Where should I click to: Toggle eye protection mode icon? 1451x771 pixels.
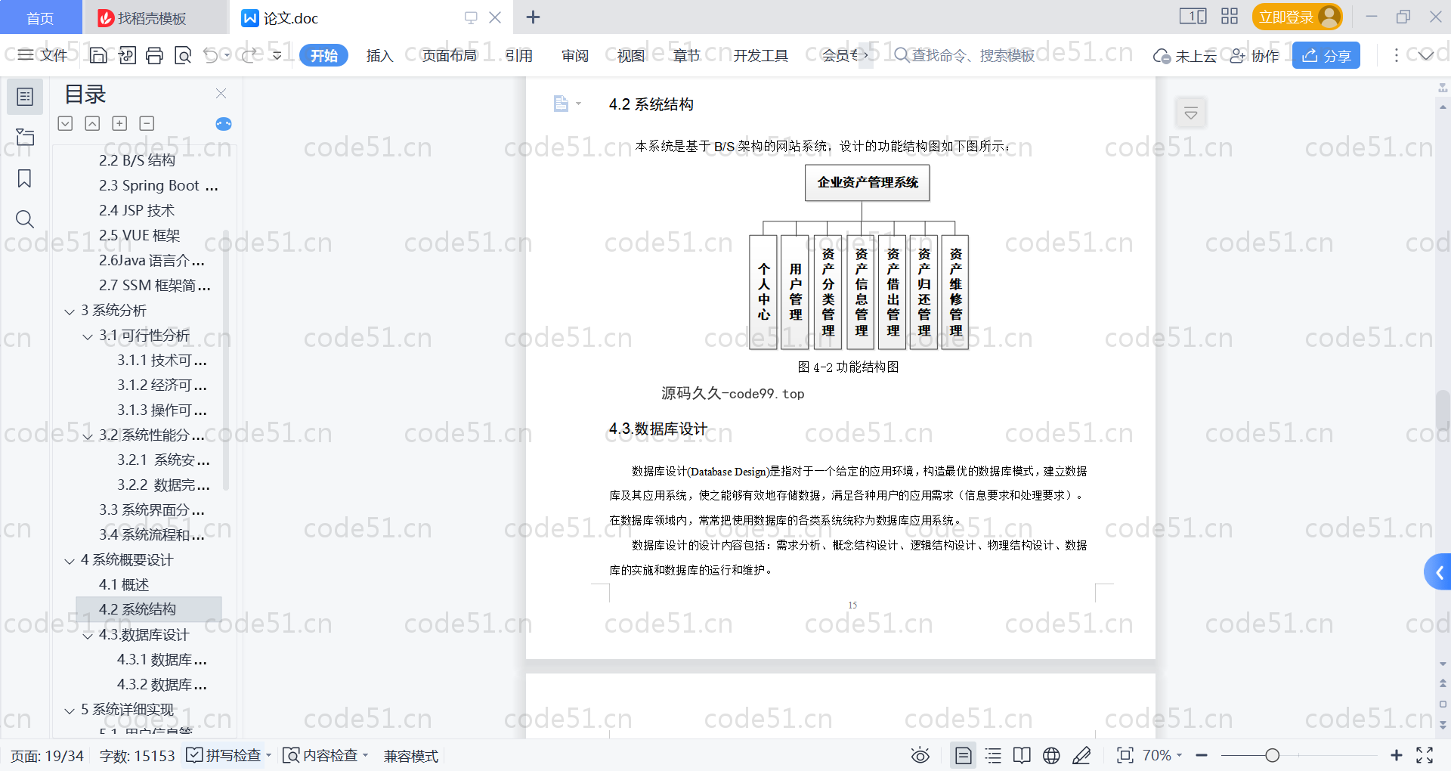pos(920,755)
